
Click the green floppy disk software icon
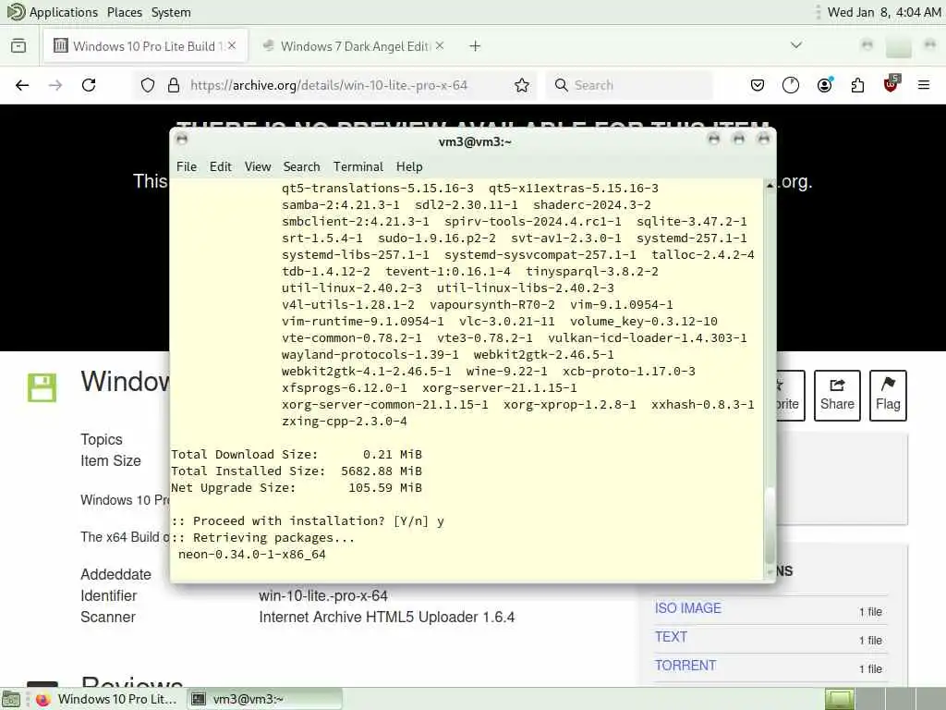coord(42,387)
